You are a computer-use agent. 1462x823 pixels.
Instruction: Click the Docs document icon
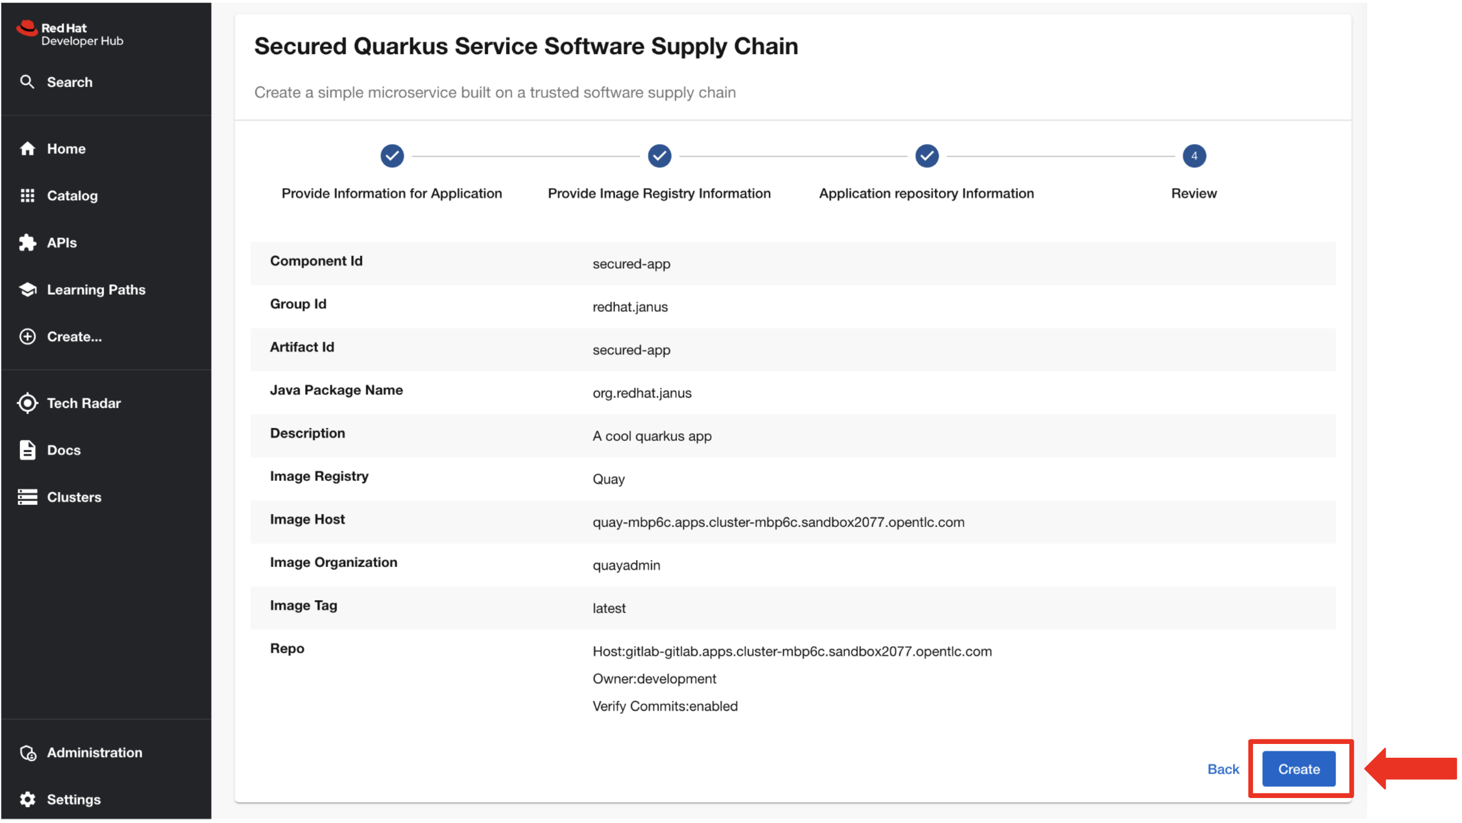(x=27, y=451)
